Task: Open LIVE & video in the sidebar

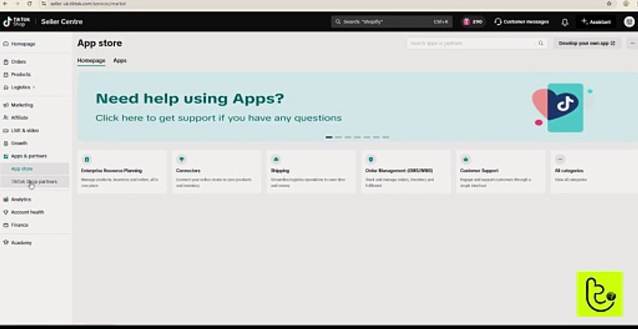Action: [x=25, y=131]
